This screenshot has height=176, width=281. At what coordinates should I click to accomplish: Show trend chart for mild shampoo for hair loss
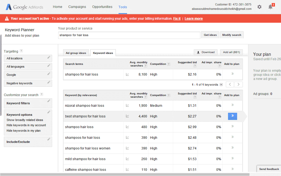[x=127, y=159]
